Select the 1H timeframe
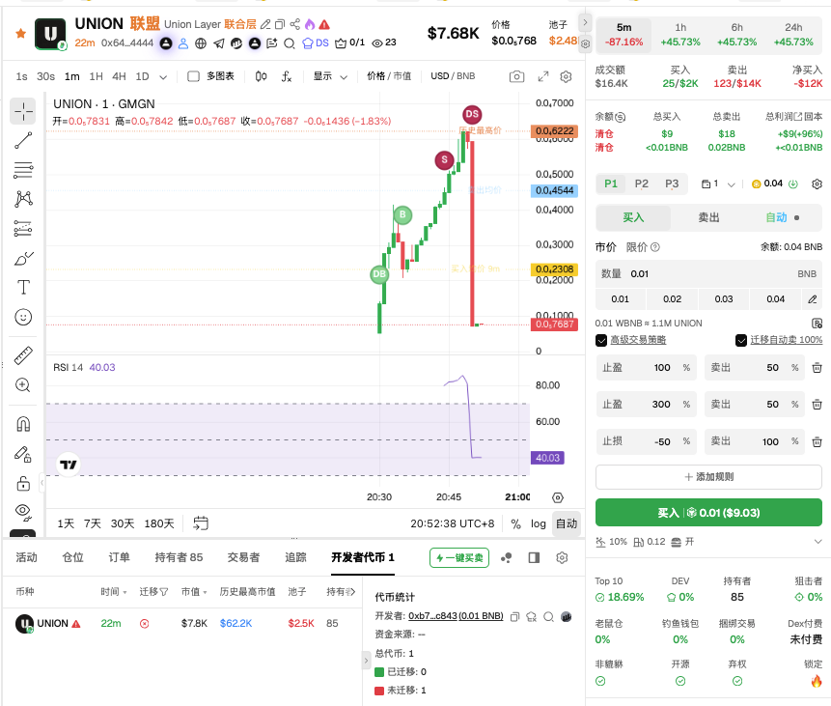 click(96, 76)
